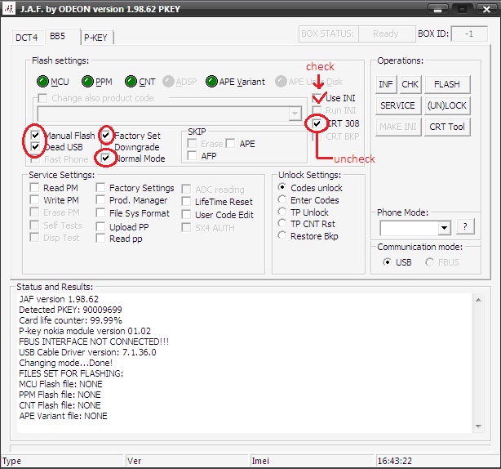
Task: Switch to the DCT4 tab
Action: [x=27, y=38]
